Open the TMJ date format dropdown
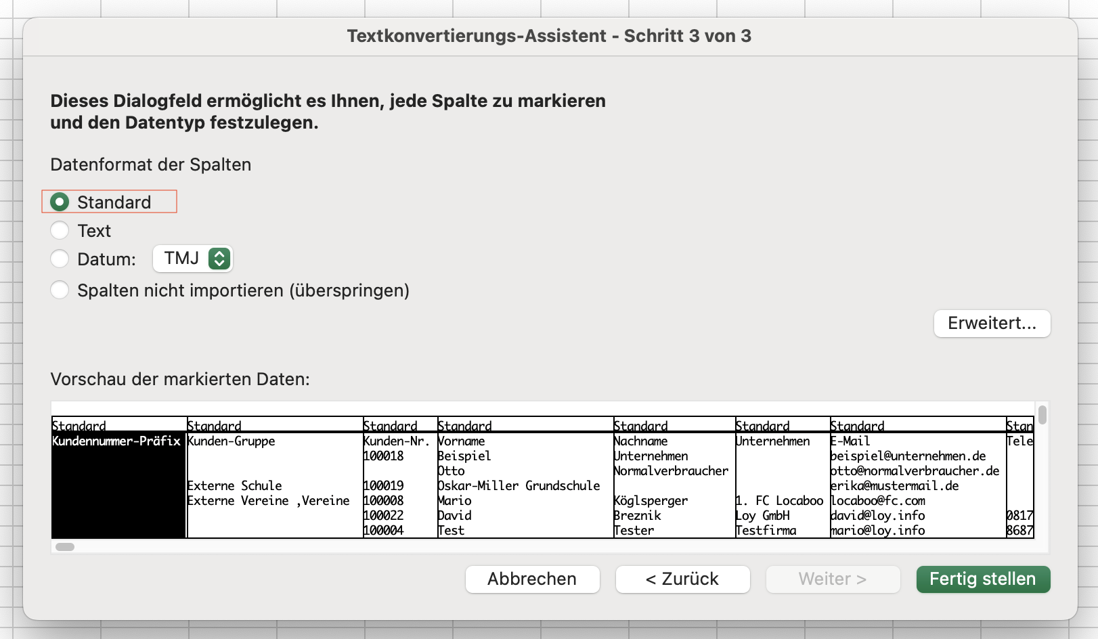1098x639 pixels. [193, 259]
